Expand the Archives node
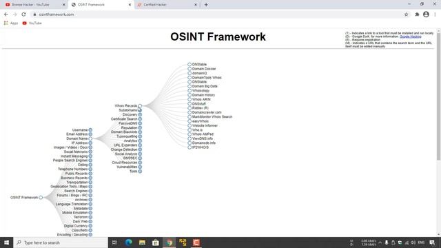The height and width of the screenshot is (248, 441). pos(90,200)
